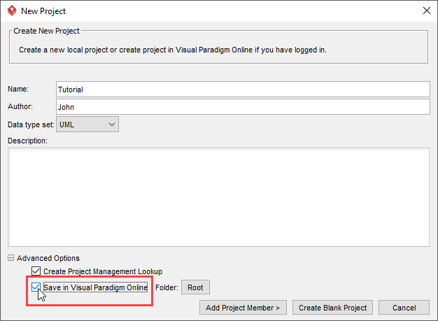438x321 pixels.
Task: Uncheck Save in Visual Paradigm Online
Action: pyautogui.click(x=36, y=287)
